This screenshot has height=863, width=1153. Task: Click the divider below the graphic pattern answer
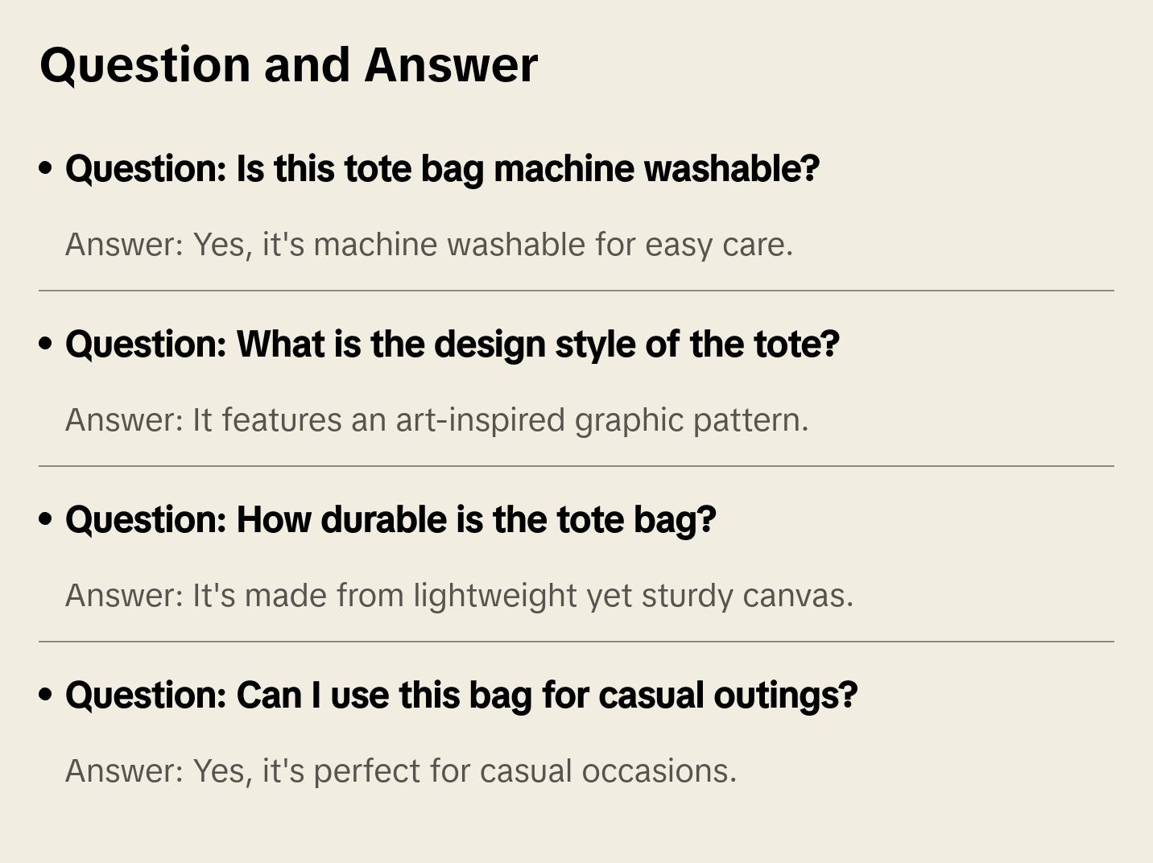coord(576,466)
